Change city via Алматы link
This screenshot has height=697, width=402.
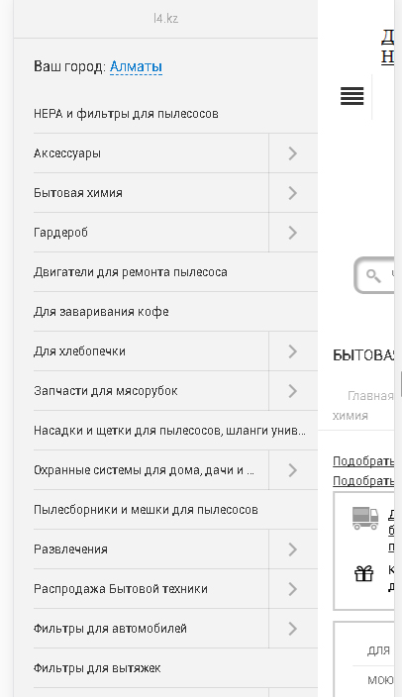click(x=136, y=66)
